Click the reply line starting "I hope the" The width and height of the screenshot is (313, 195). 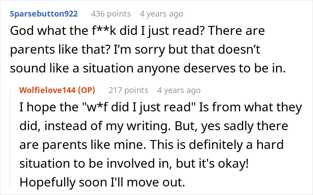tap(154, 109)
